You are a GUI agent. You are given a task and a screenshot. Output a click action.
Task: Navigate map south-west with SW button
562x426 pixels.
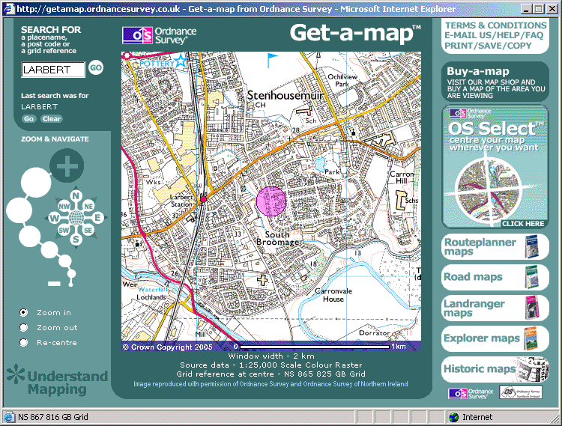click(64, 230)
